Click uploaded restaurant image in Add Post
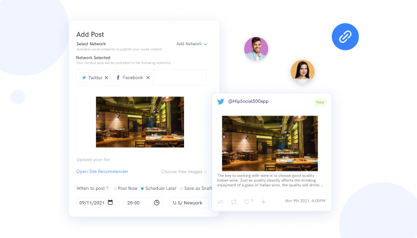417x238 pixels. click(x=140, y=122)
